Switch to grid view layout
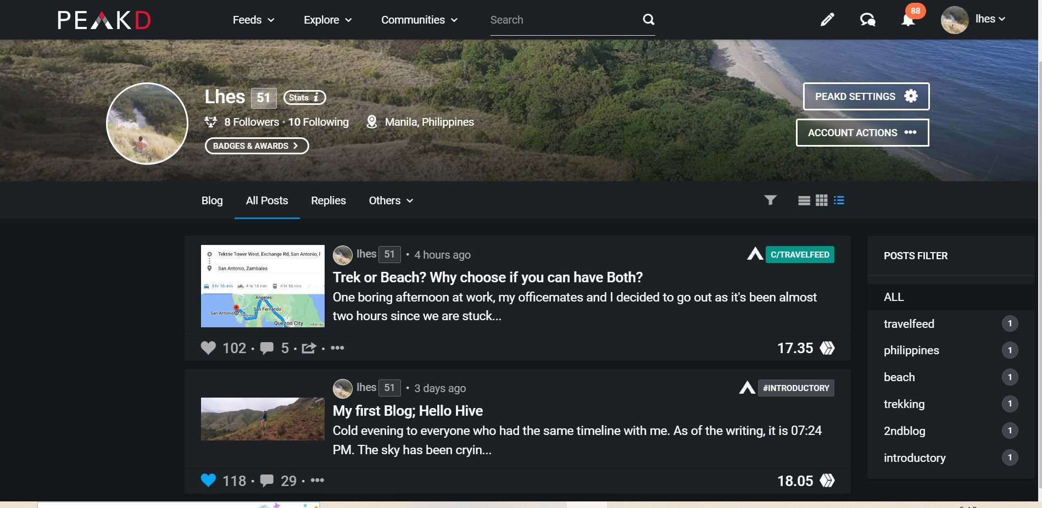 click(x=822, y=200)
